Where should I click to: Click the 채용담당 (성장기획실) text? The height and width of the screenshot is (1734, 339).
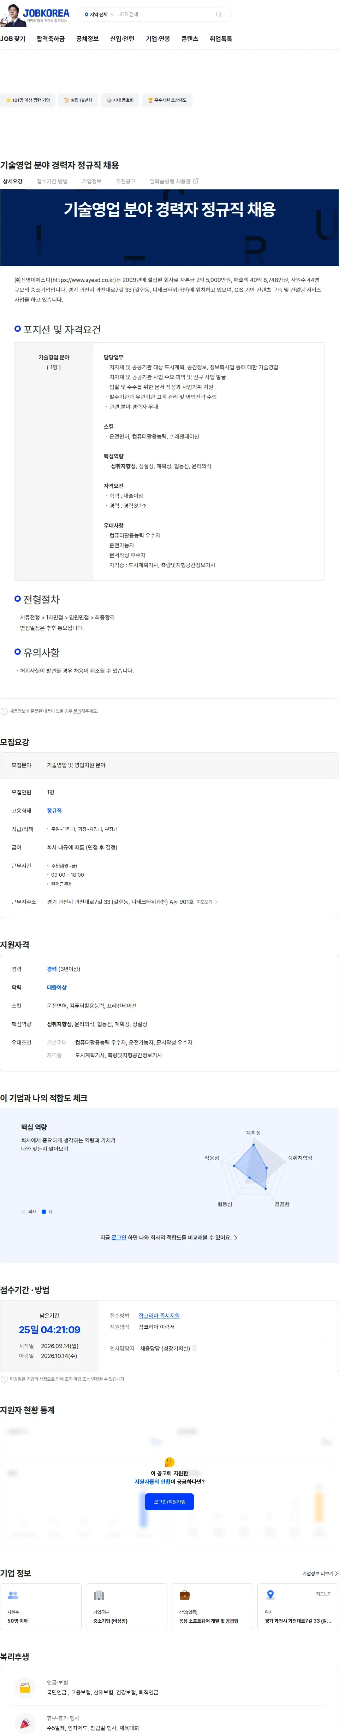coord(165,1348)
